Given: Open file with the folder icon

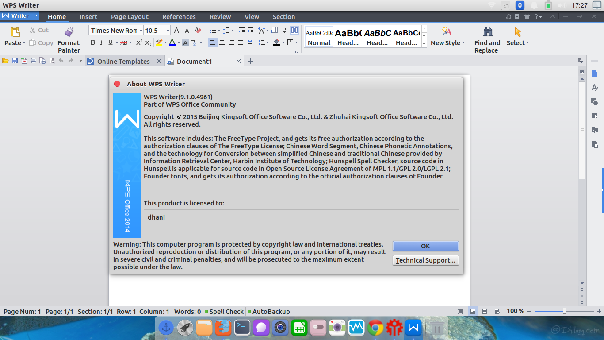Looking at the screenshot, I should click(x=5, y=61).
